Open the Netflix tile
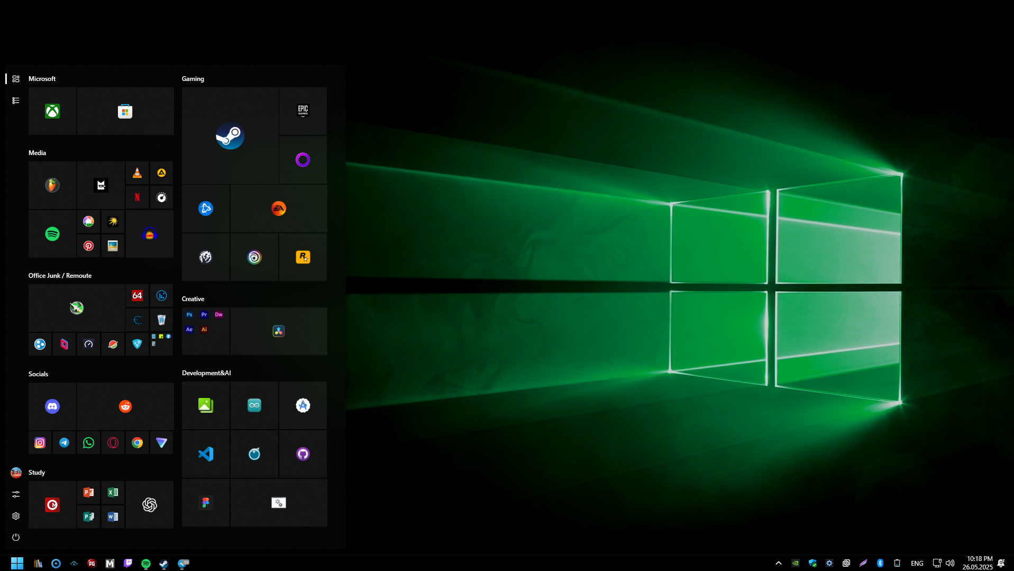The width and height of the screenshot is (1014, 571). [137, 197]
